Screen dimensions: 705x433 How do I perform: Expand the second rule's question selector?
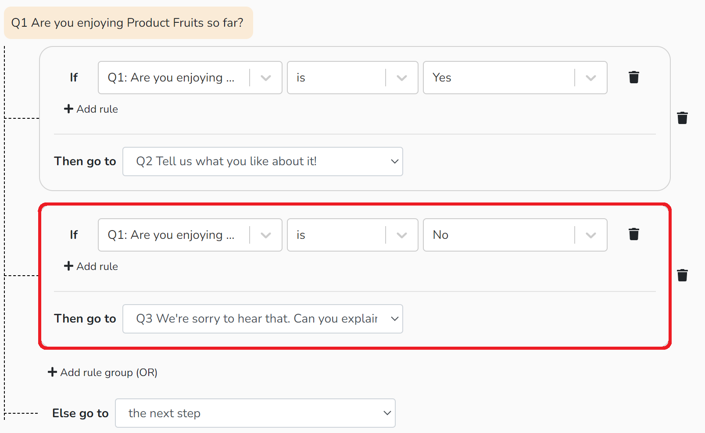coord(190,235)
